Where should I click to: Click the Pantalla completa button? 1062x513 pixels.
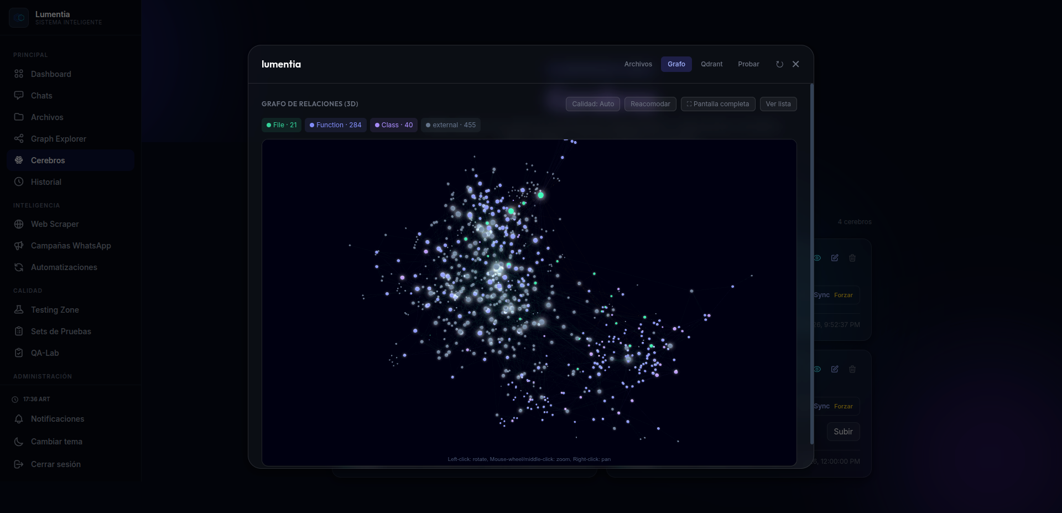click(718, 104)
